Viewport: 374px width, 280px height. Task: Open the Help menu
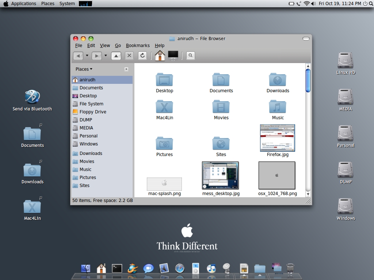[159, 46]
